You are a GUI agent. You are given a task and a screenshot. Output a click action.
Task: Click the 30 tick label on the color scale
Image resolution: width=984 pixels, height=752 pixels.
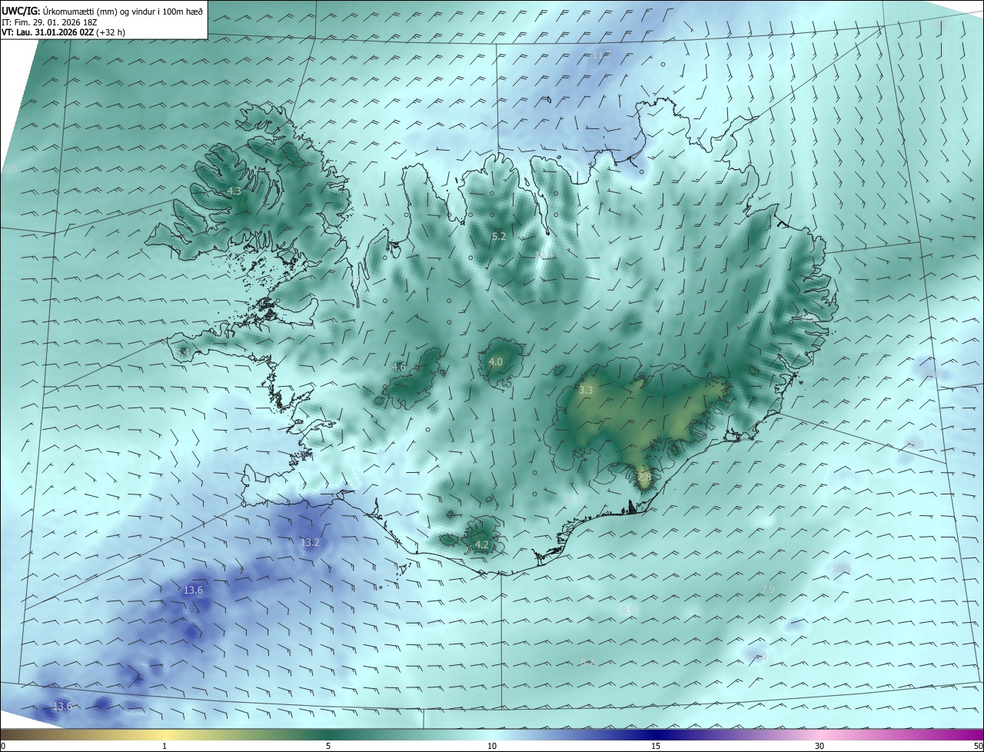point(819,746)
